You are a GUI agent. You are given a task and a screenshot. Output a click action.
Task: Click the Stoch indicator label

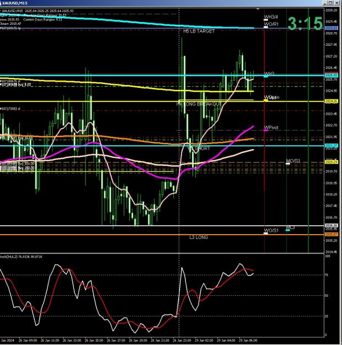[21, 257]
